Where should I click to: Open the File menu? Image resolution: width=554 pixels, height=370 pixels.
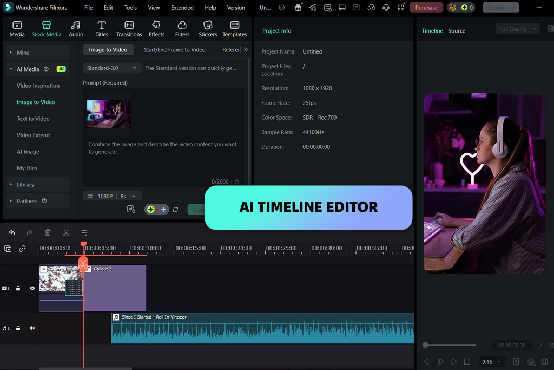point(88,8)
